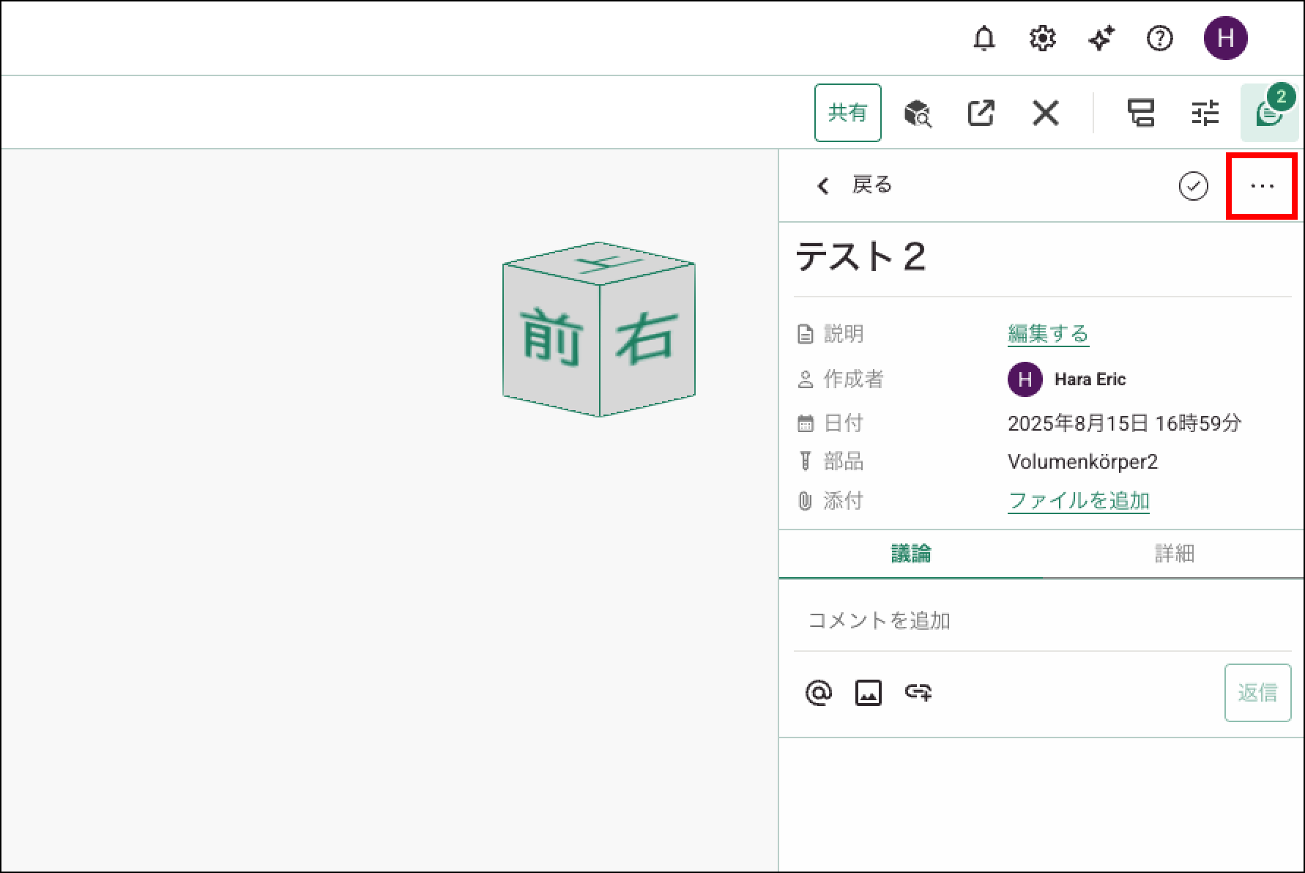Click the front face 前 of view cube
1305x873 pixels.
[x=551, y=337]
